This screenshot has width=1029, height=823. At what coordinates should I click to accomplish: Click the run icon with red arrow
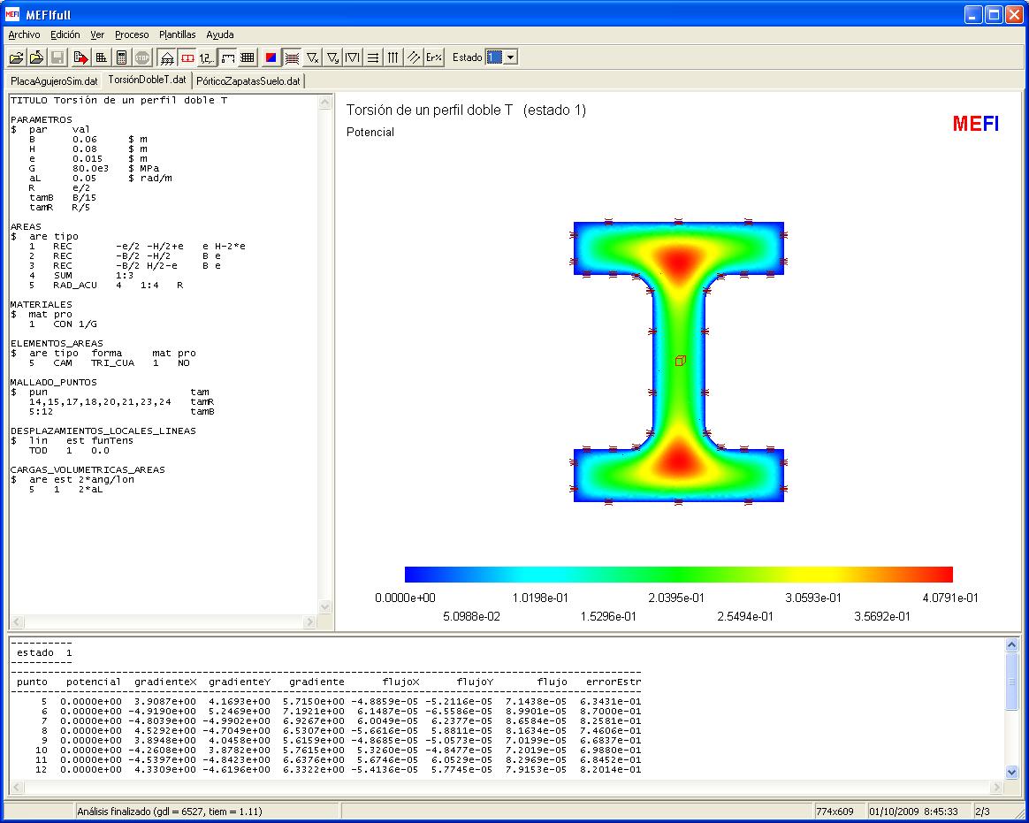tap(80, 57)
